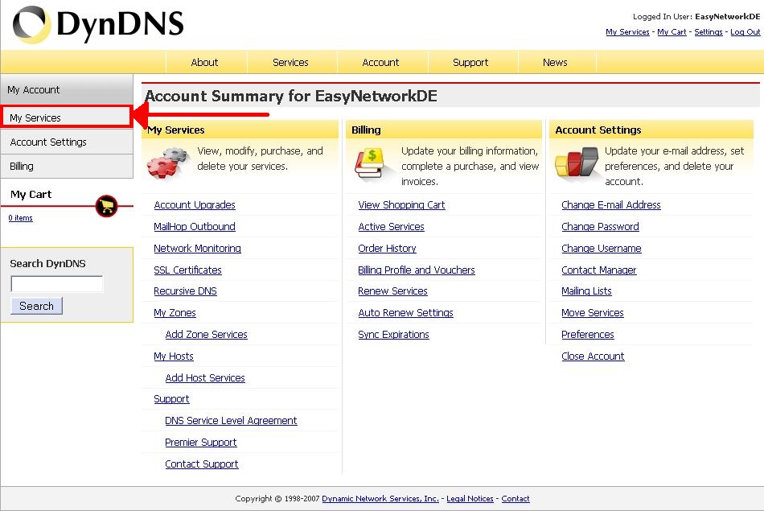Click the DynDNS logo
The width and height of the screenshot is (764, 511).
(98, 24)
